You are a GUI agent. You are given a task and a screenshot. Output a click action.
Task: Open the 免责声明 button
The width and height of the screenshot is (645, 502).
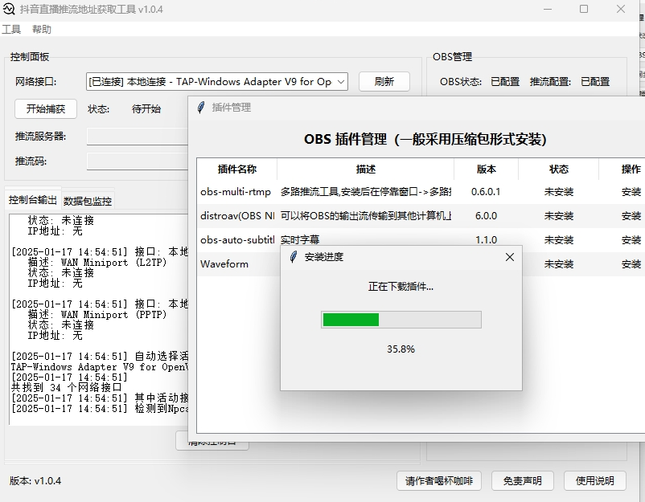(x=523, y=480)
